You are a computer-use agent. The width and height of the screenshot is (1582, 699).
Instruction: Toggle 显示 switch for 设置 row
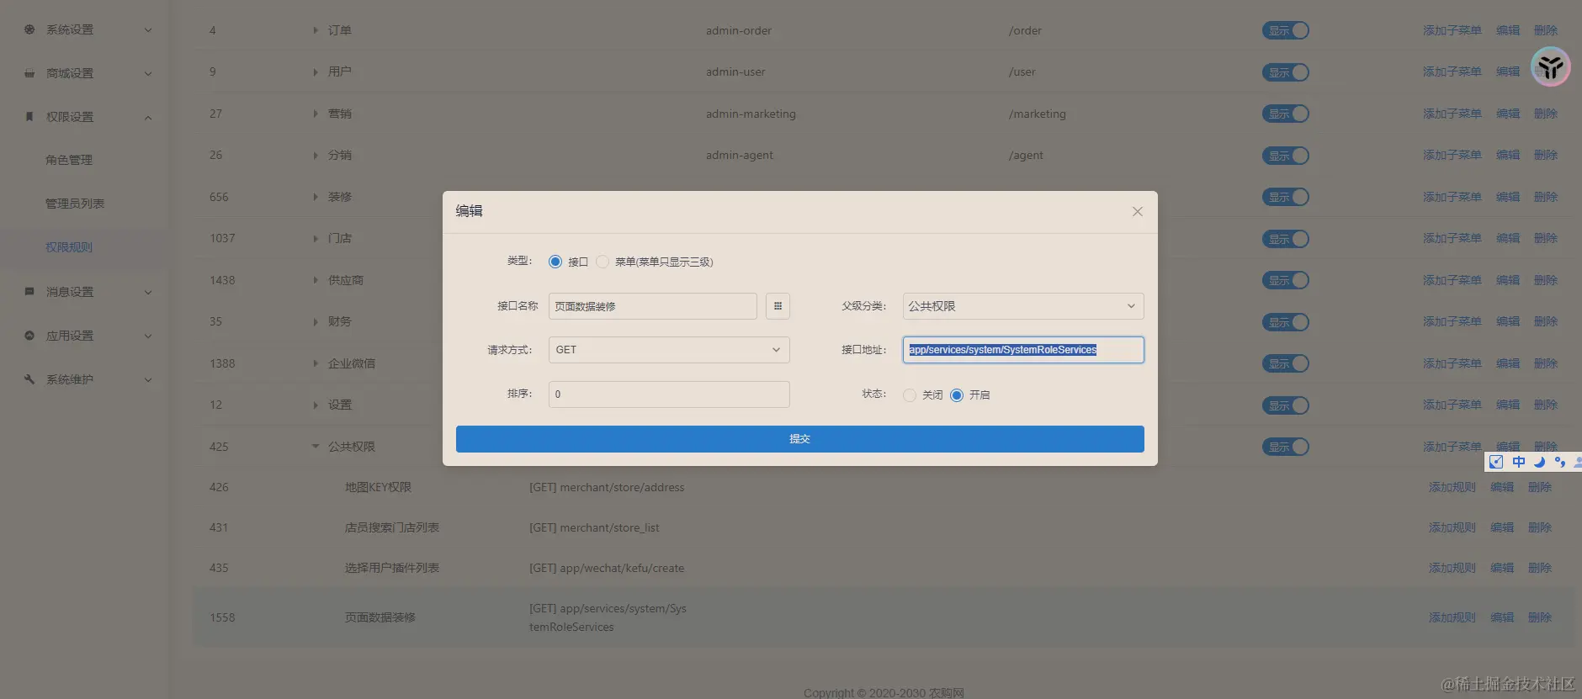tap(1286, 405)
